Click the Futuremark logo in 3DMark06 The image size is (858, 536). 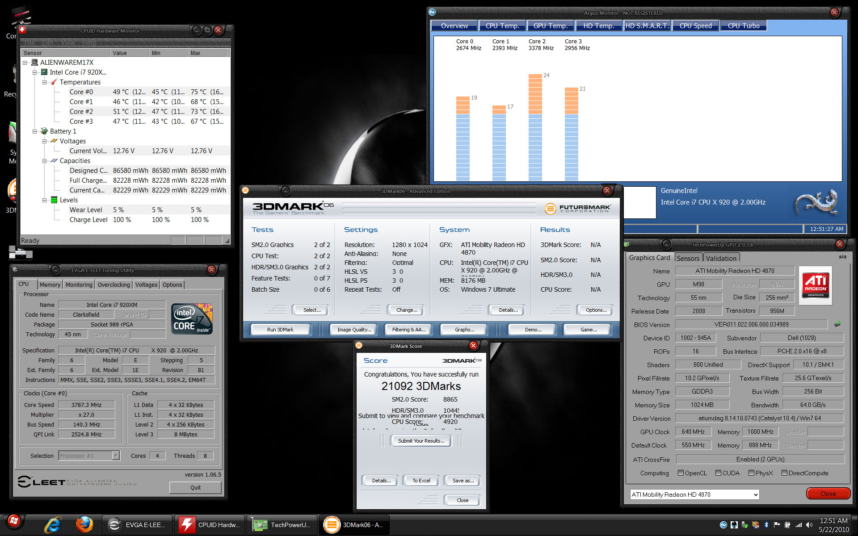[x=577, y=208]
